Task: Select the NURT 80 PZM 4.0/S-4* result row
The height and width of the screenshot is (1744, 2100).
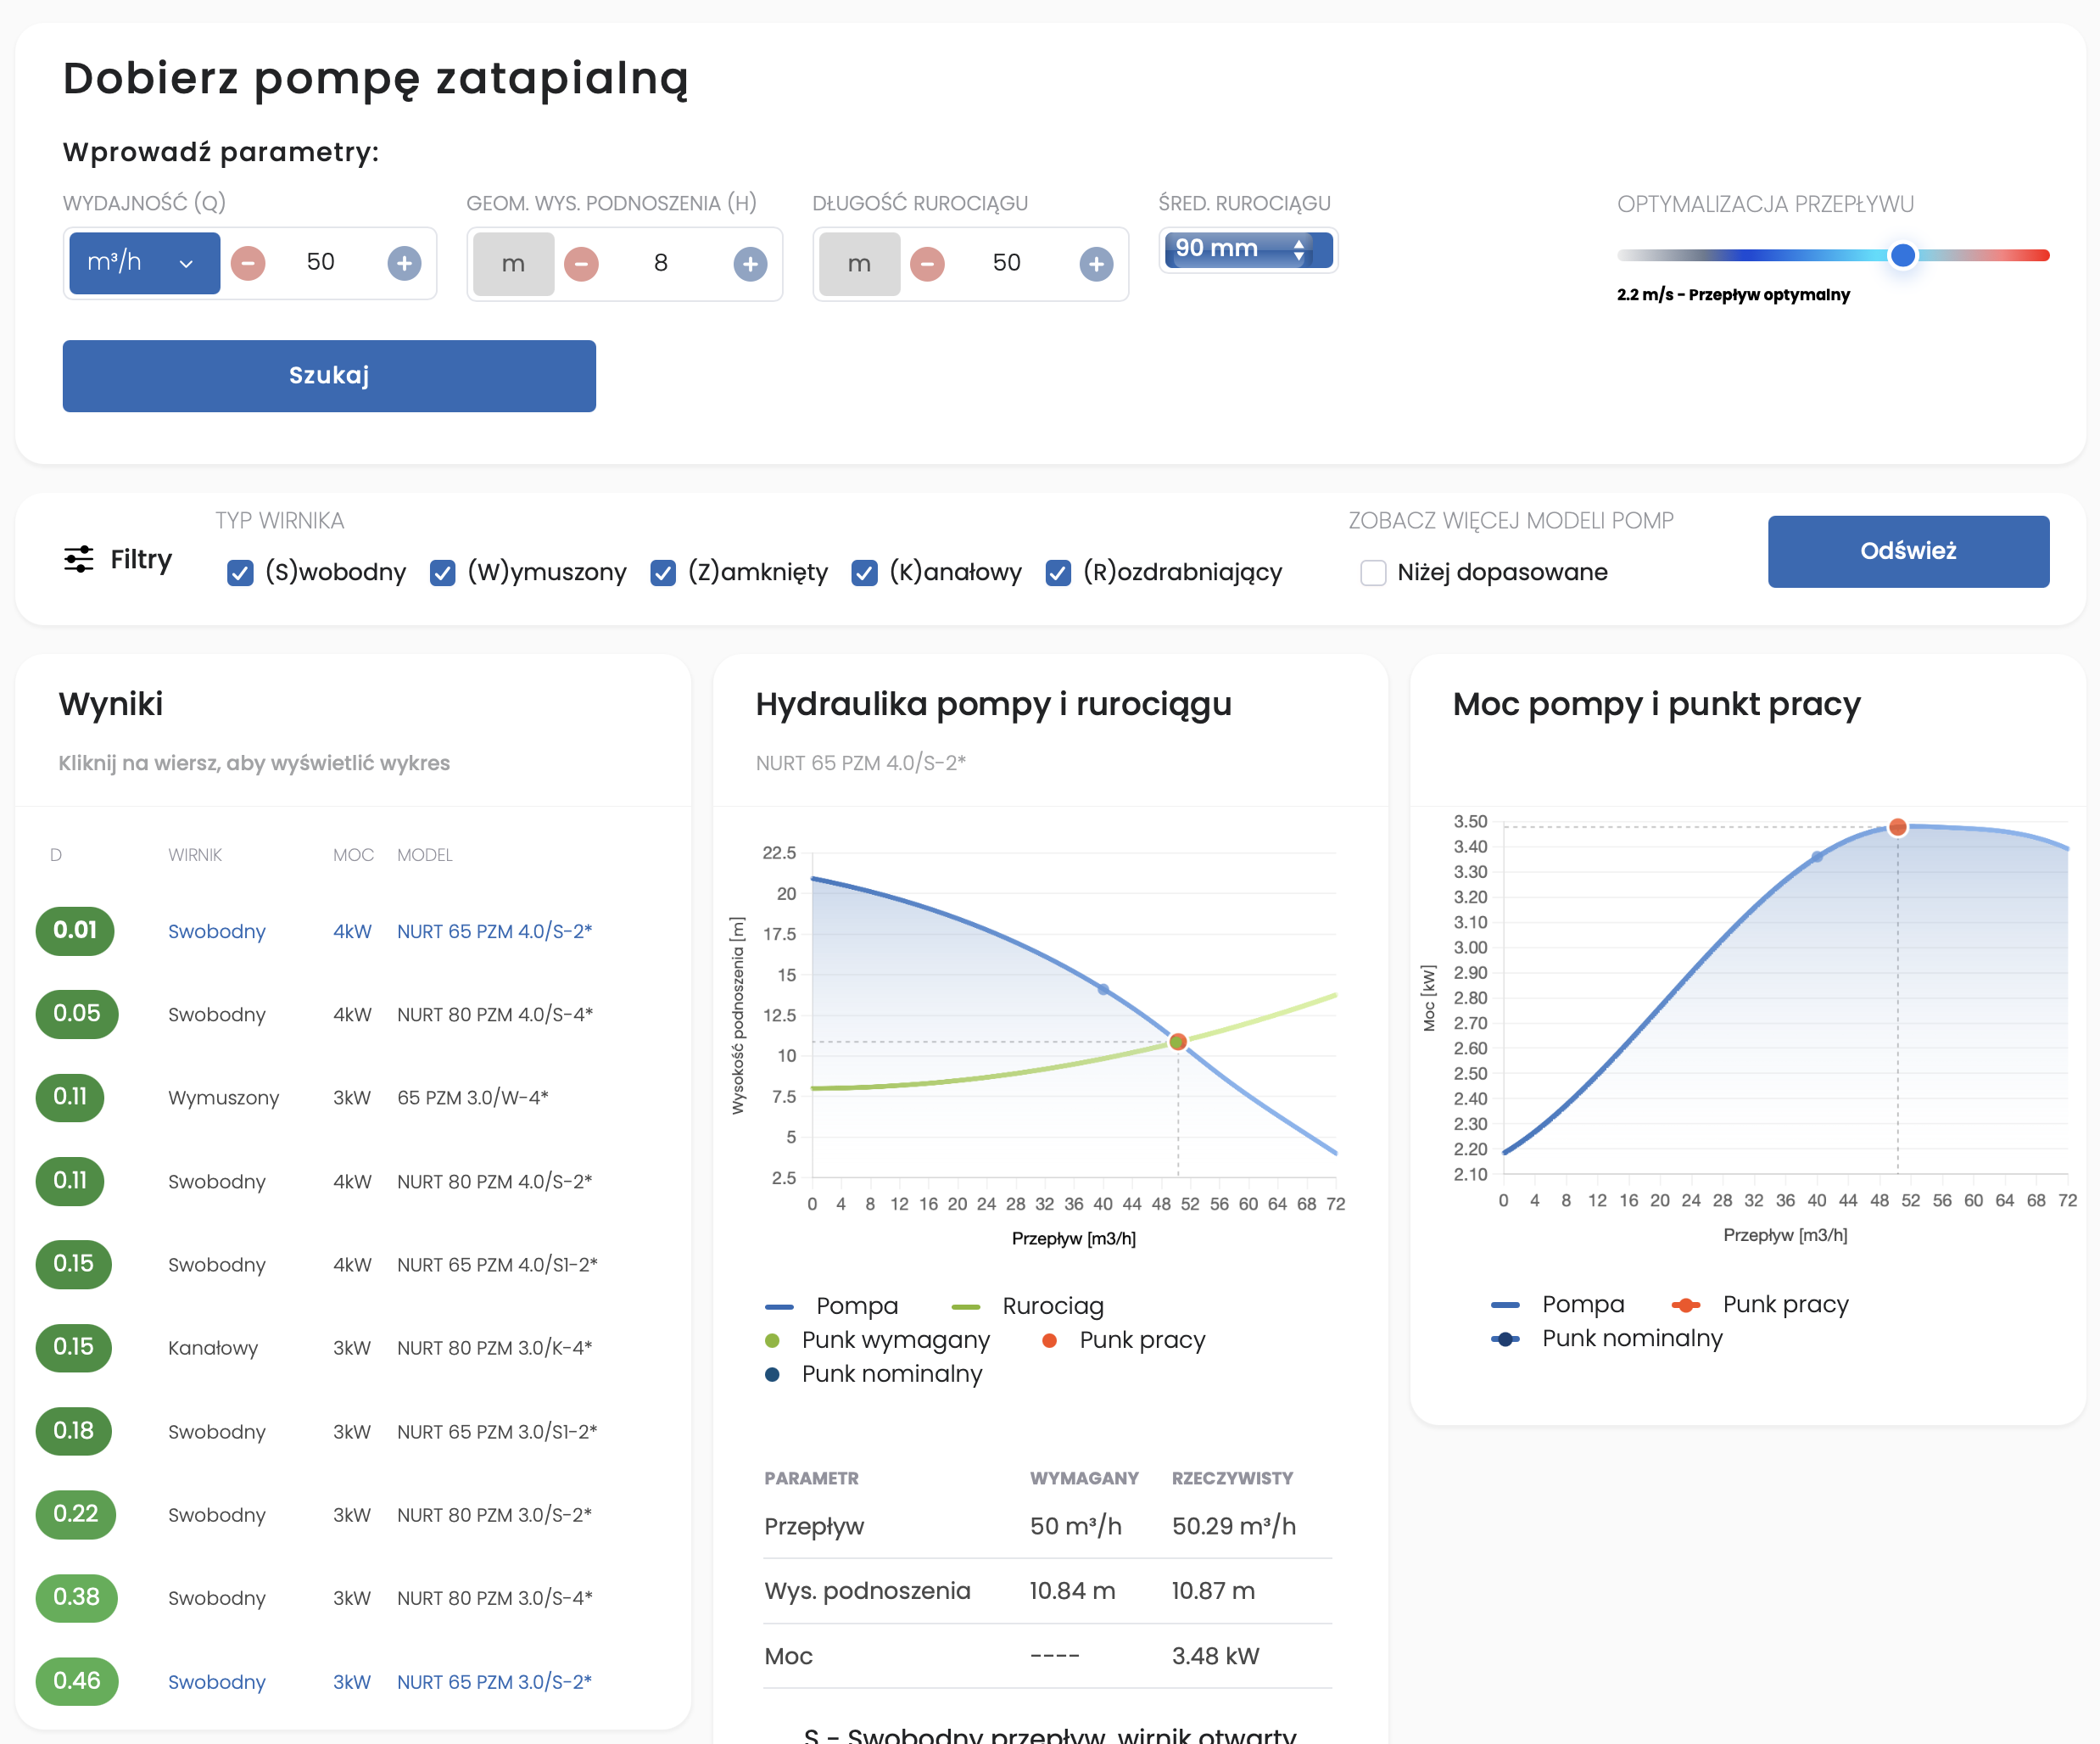Action: point(494,1014)
